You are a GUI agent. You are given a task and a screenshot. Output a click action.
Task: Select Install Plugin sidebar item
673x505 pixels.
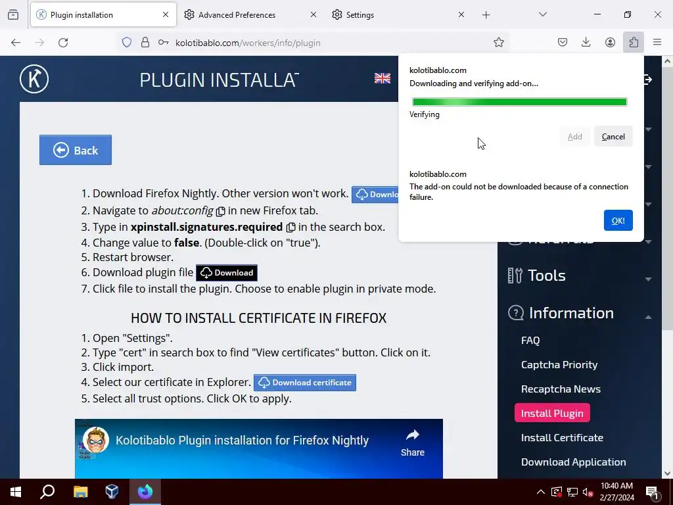[x=552, y=413]
